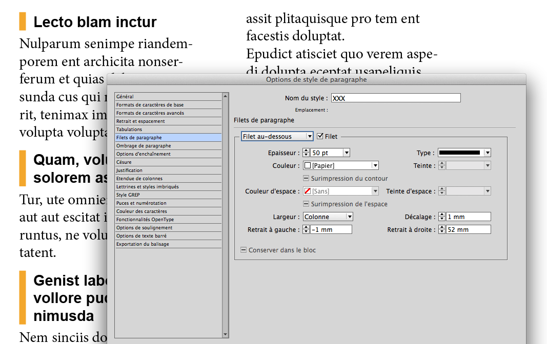Select Formats de caractères avancés
547x344 pixels.
tap(168, 113)
